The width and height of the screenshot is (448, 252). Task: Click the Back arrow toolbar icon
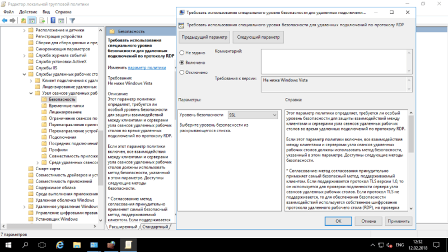tap(4, 21)
